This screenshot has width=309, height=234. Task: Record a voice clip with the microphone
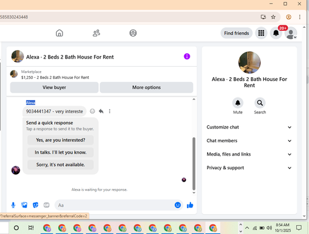point(13,205)
